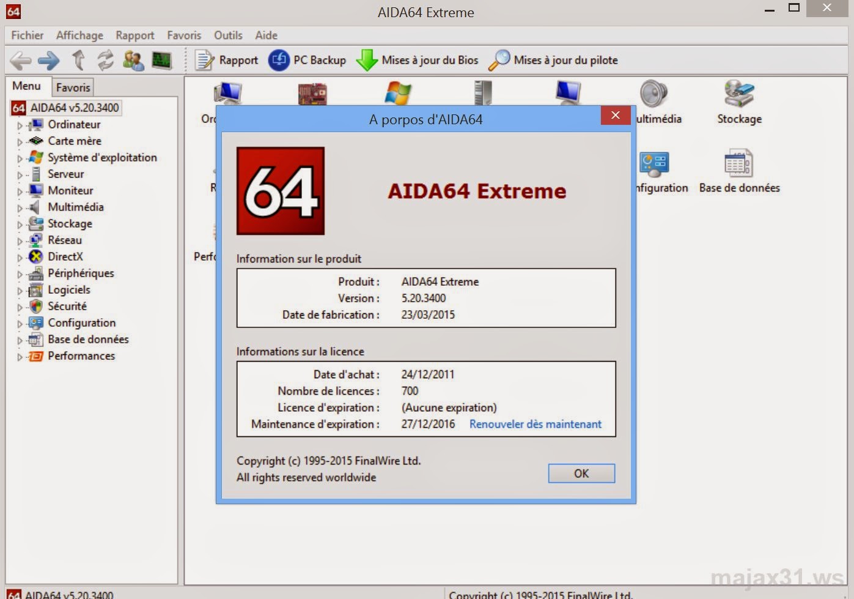Expand the Ordinateur tree node
Screen dimensions: 854x599
20,125
